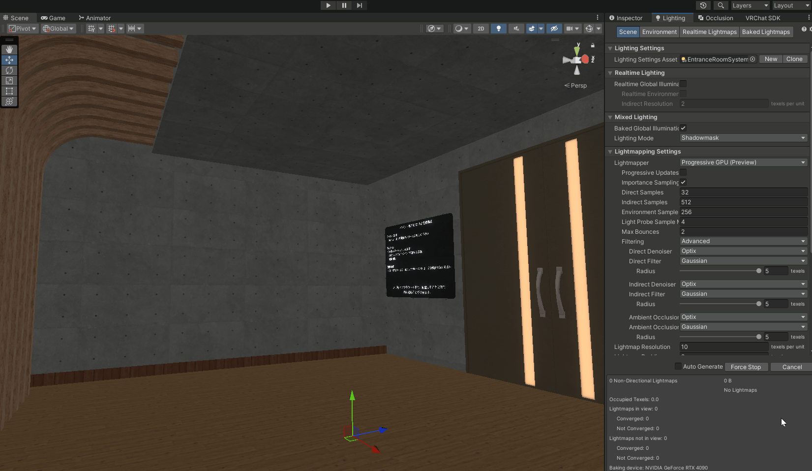Select the Scale tool
Viewport: 812px width, 471px height.
point(9,81)
